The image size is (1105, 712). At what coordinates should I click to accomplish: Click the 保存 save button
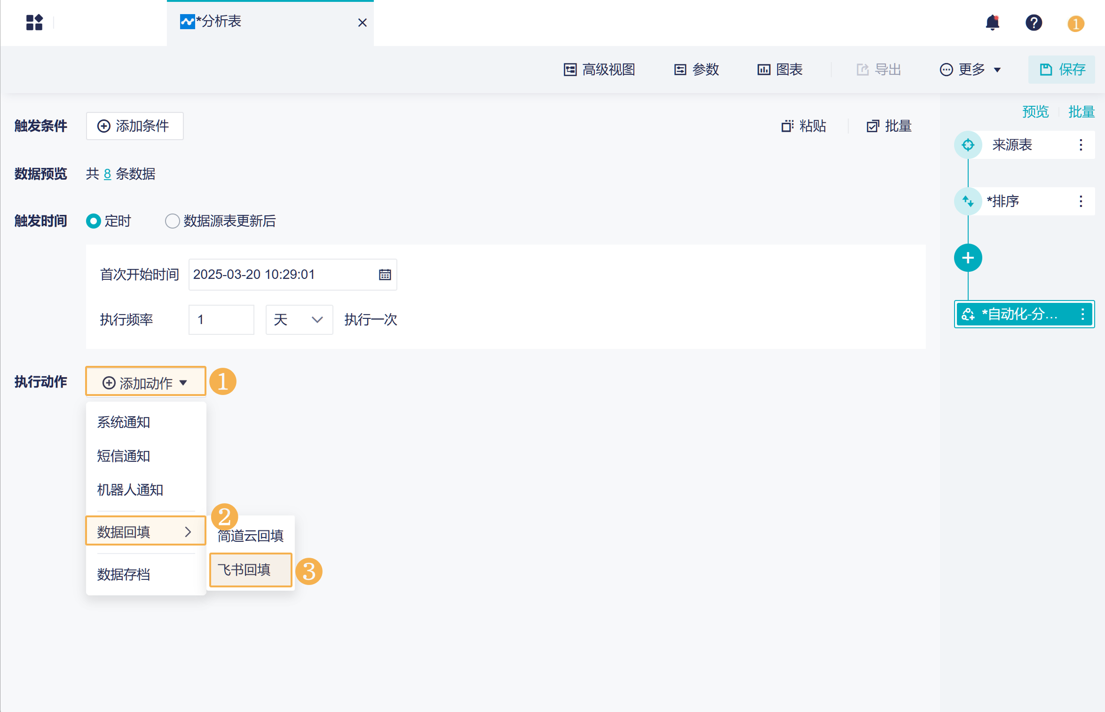[1062, 70]
